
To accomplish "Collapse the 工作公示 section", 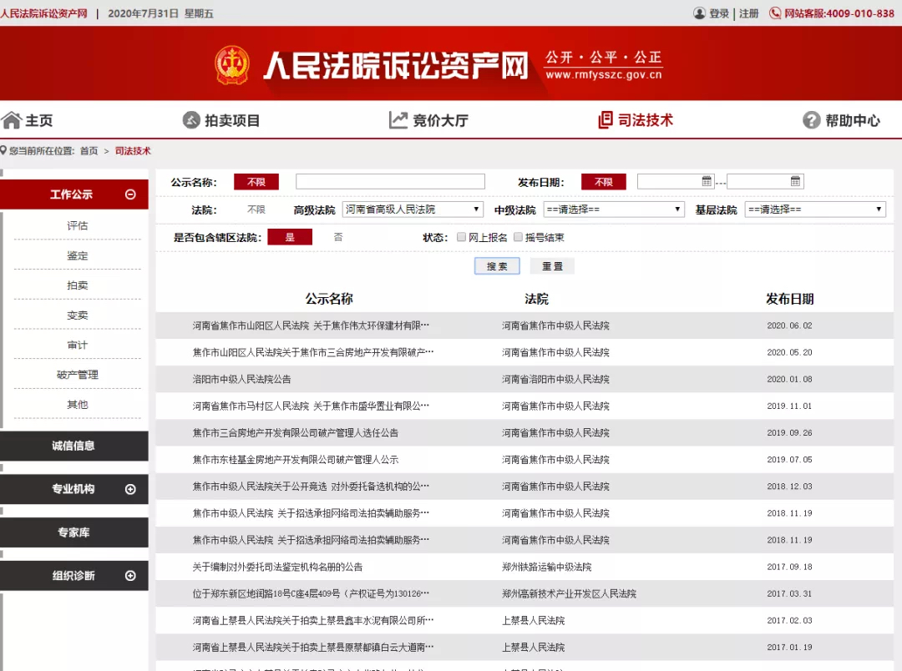I will click(130, 194).
